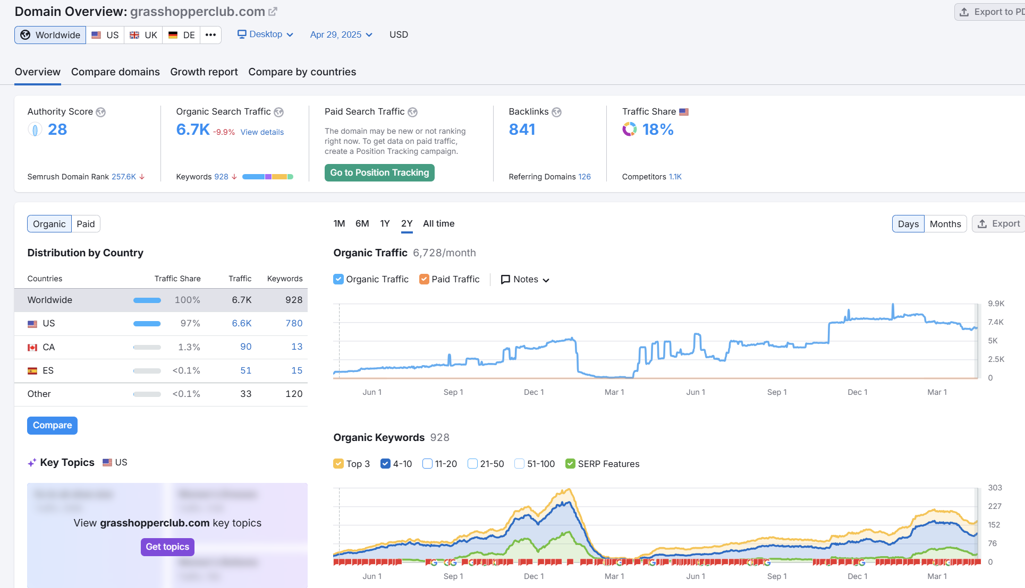Viewport: 1025px width, 588px height.
Task: Open View details link
Action: [262, 132]
